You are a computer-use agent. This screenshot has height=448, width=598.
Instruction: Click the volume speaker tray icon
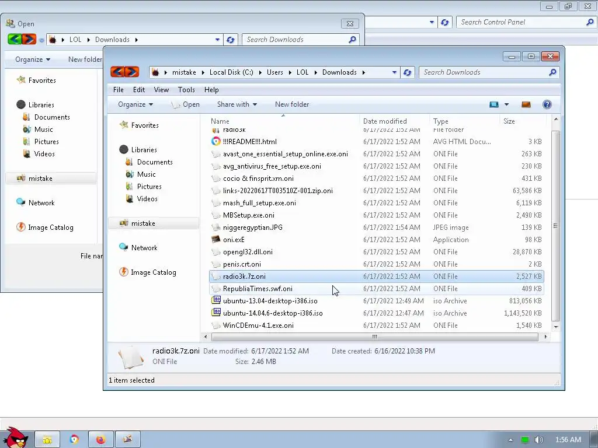pyautogui.click(x=539, y=440)
